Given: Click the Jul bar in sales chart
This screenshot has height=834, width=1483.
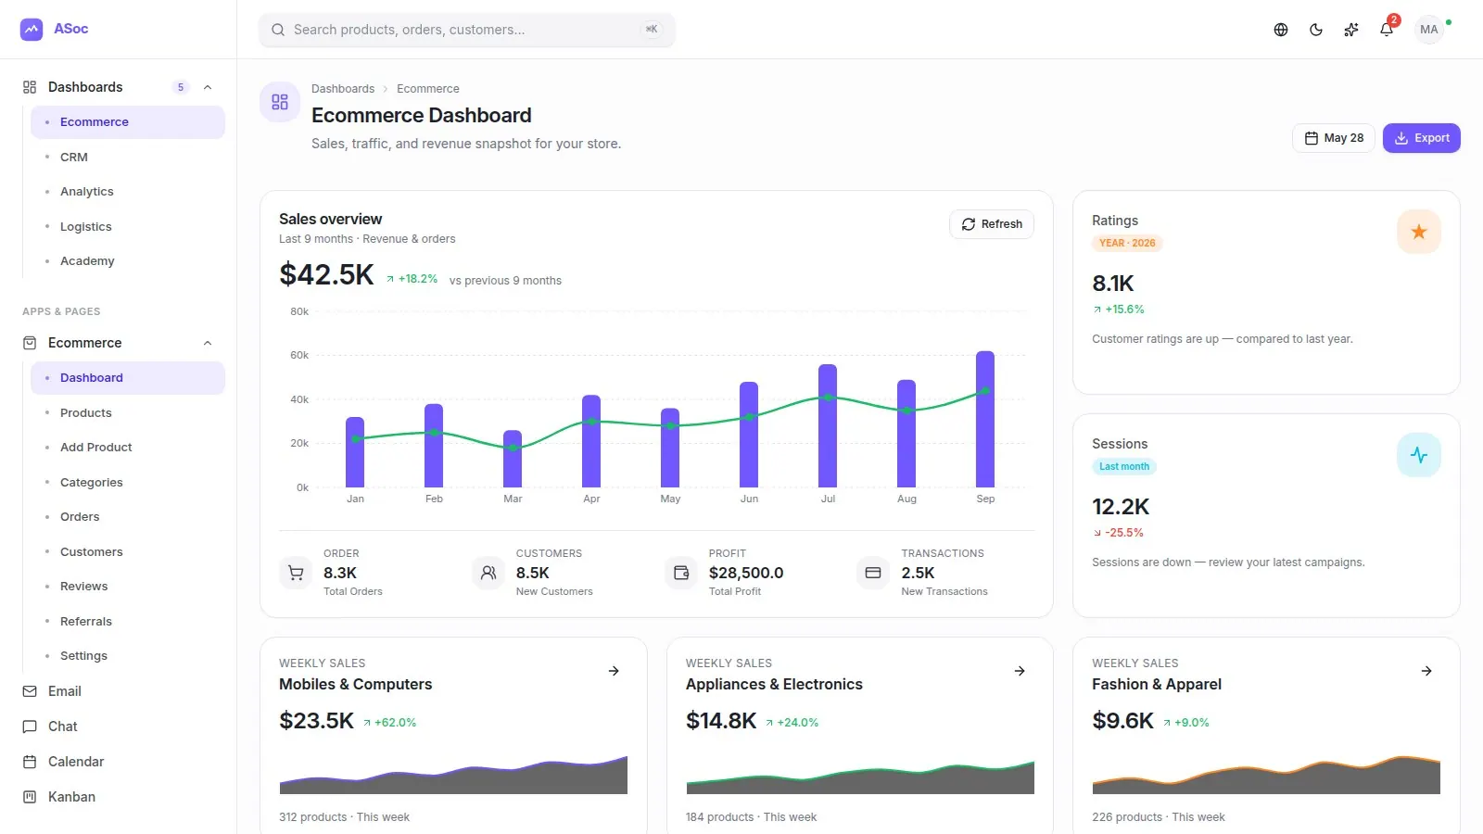Looking at the screenshot, I should (828, 425).
